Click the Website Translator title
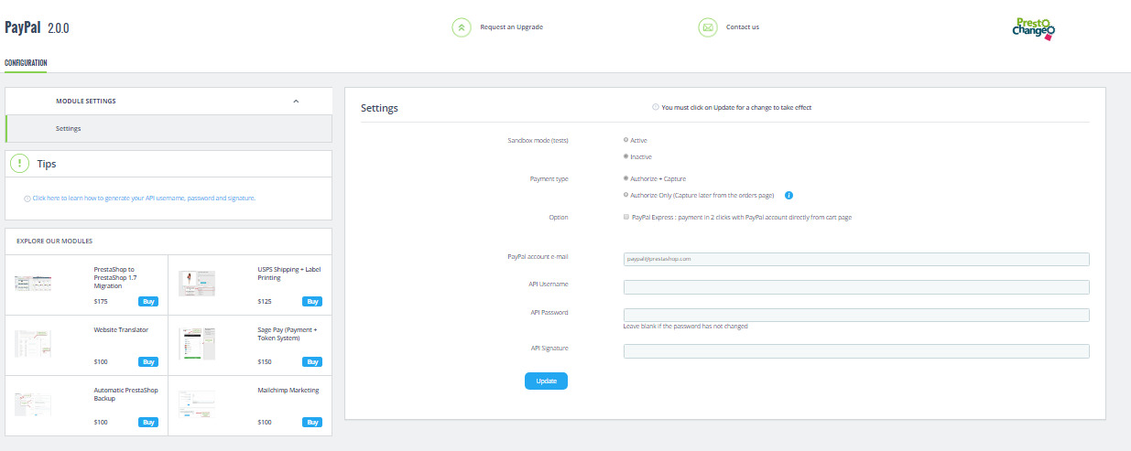The image size is (1131, 451). point(121,329)
